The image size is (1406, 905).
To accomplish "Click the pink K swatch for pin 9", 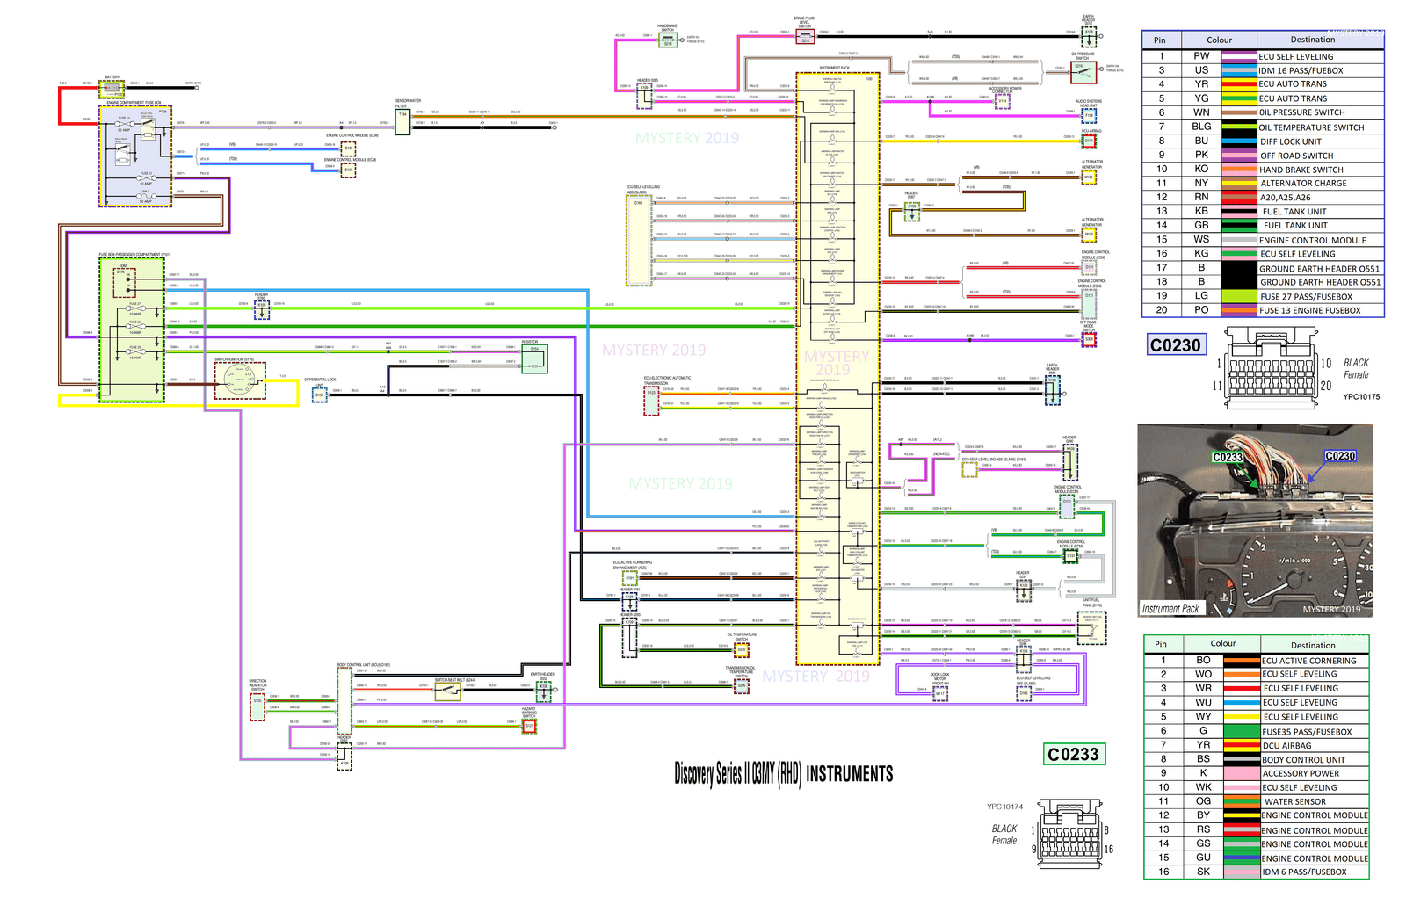I will [1242, 773].
